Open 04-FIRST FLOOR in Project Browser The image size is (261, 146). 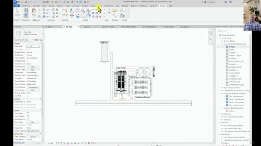point(235,56)
